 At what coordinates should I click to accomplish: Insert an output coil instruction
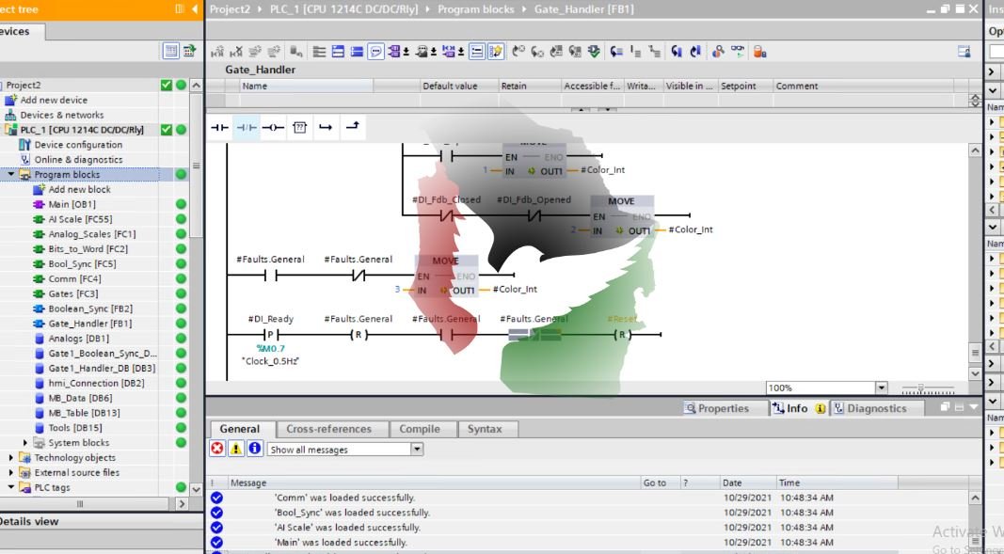273,128
